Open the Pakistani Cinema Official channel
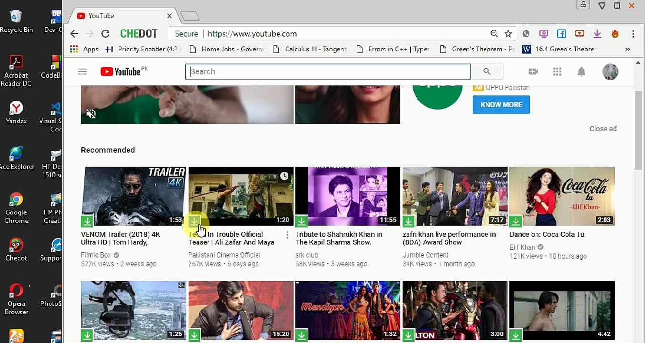Image resolution: width=645 pixels, height=343 pixels. pos(224,255)
